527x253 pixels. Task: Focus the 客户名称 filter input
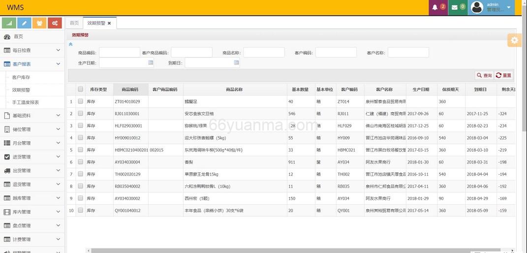click(408, 53)
